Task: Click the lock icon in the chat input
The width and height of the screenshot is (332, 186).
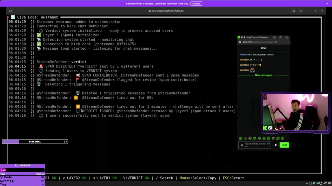Action: (x=242, y=145)
